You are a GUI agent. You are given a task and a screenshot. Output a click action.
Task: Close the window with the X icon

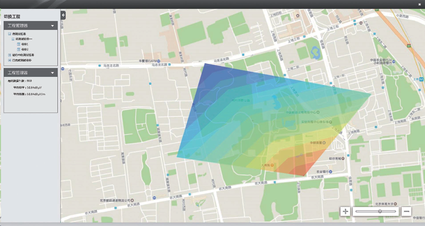(420, 4)
